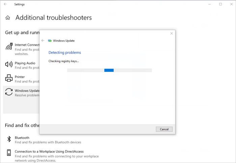The height and width of the screenshot is (163, 236).
Task: Select the Internet Connections troubleshooter entry
Action: point(21,49)
